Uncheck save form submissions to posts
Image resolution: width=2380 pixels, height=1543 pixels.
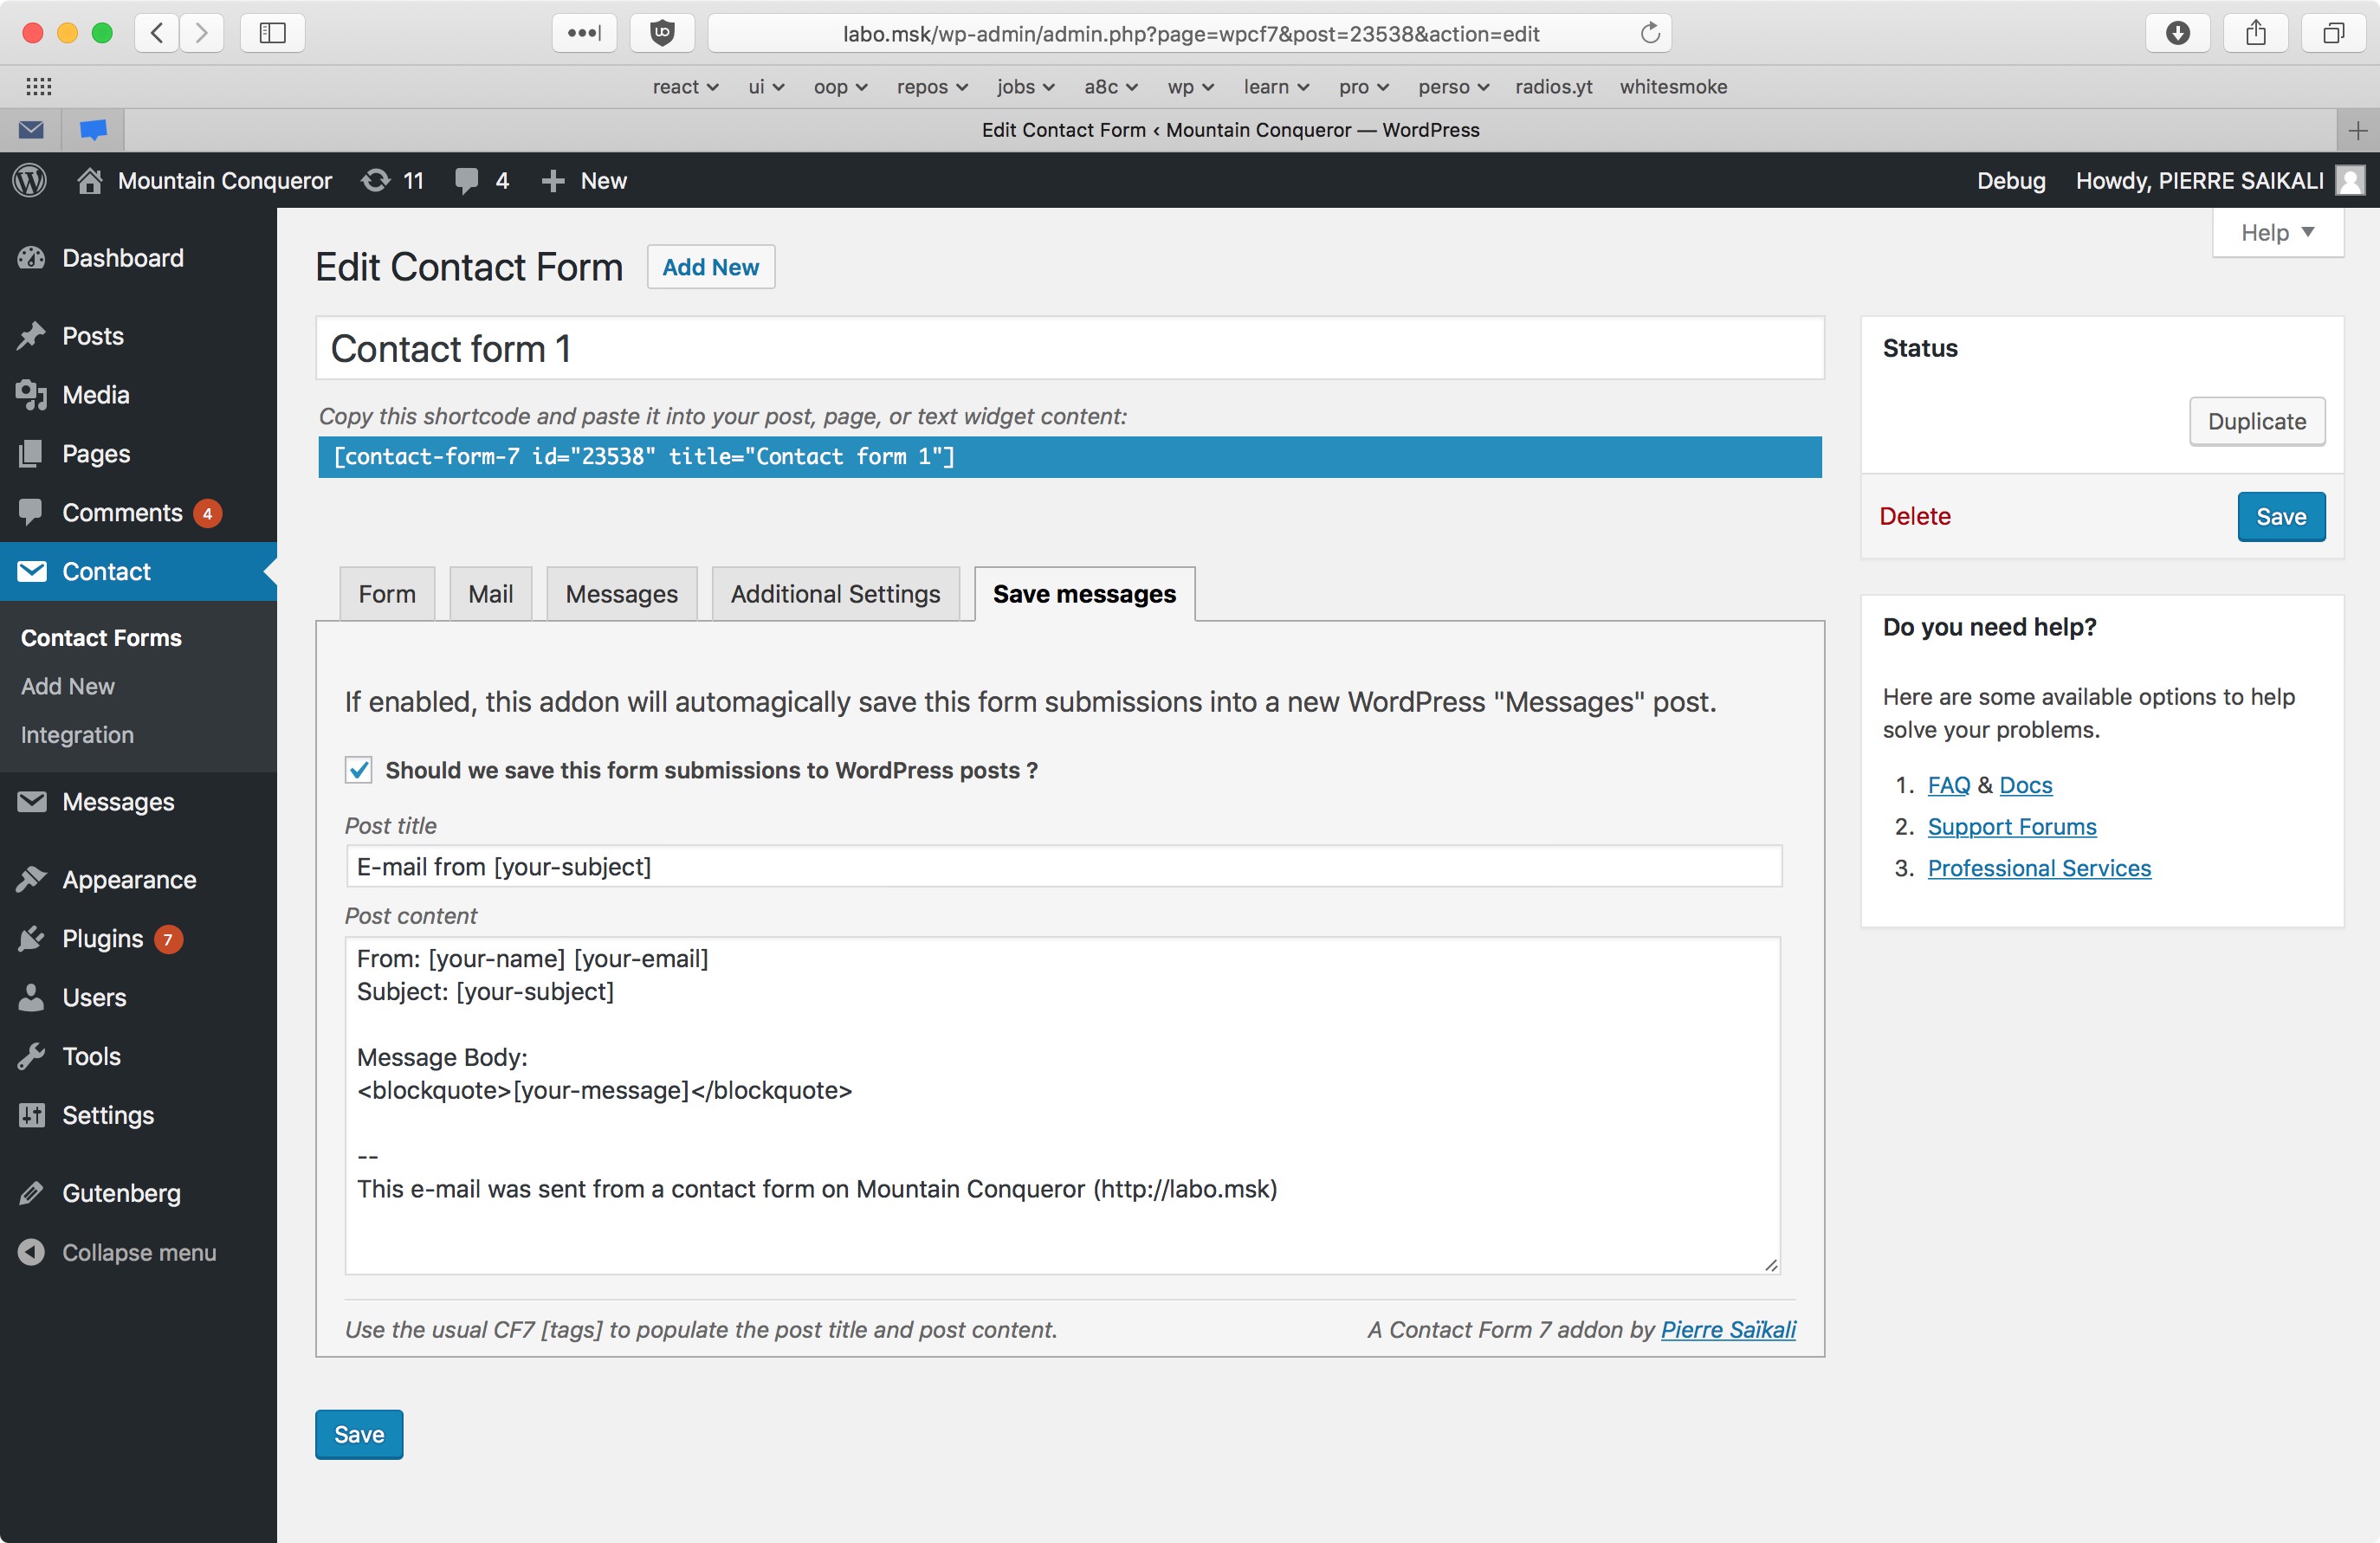pos(359,770)
